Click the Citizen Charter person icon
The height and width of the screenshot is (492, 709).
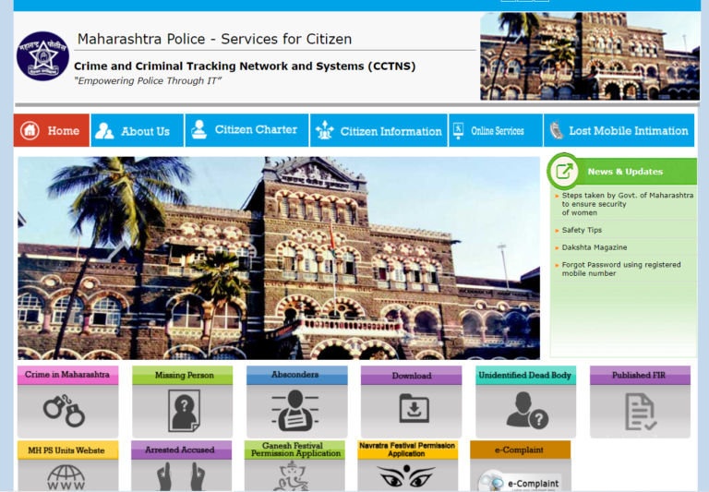tap(199, 130)
